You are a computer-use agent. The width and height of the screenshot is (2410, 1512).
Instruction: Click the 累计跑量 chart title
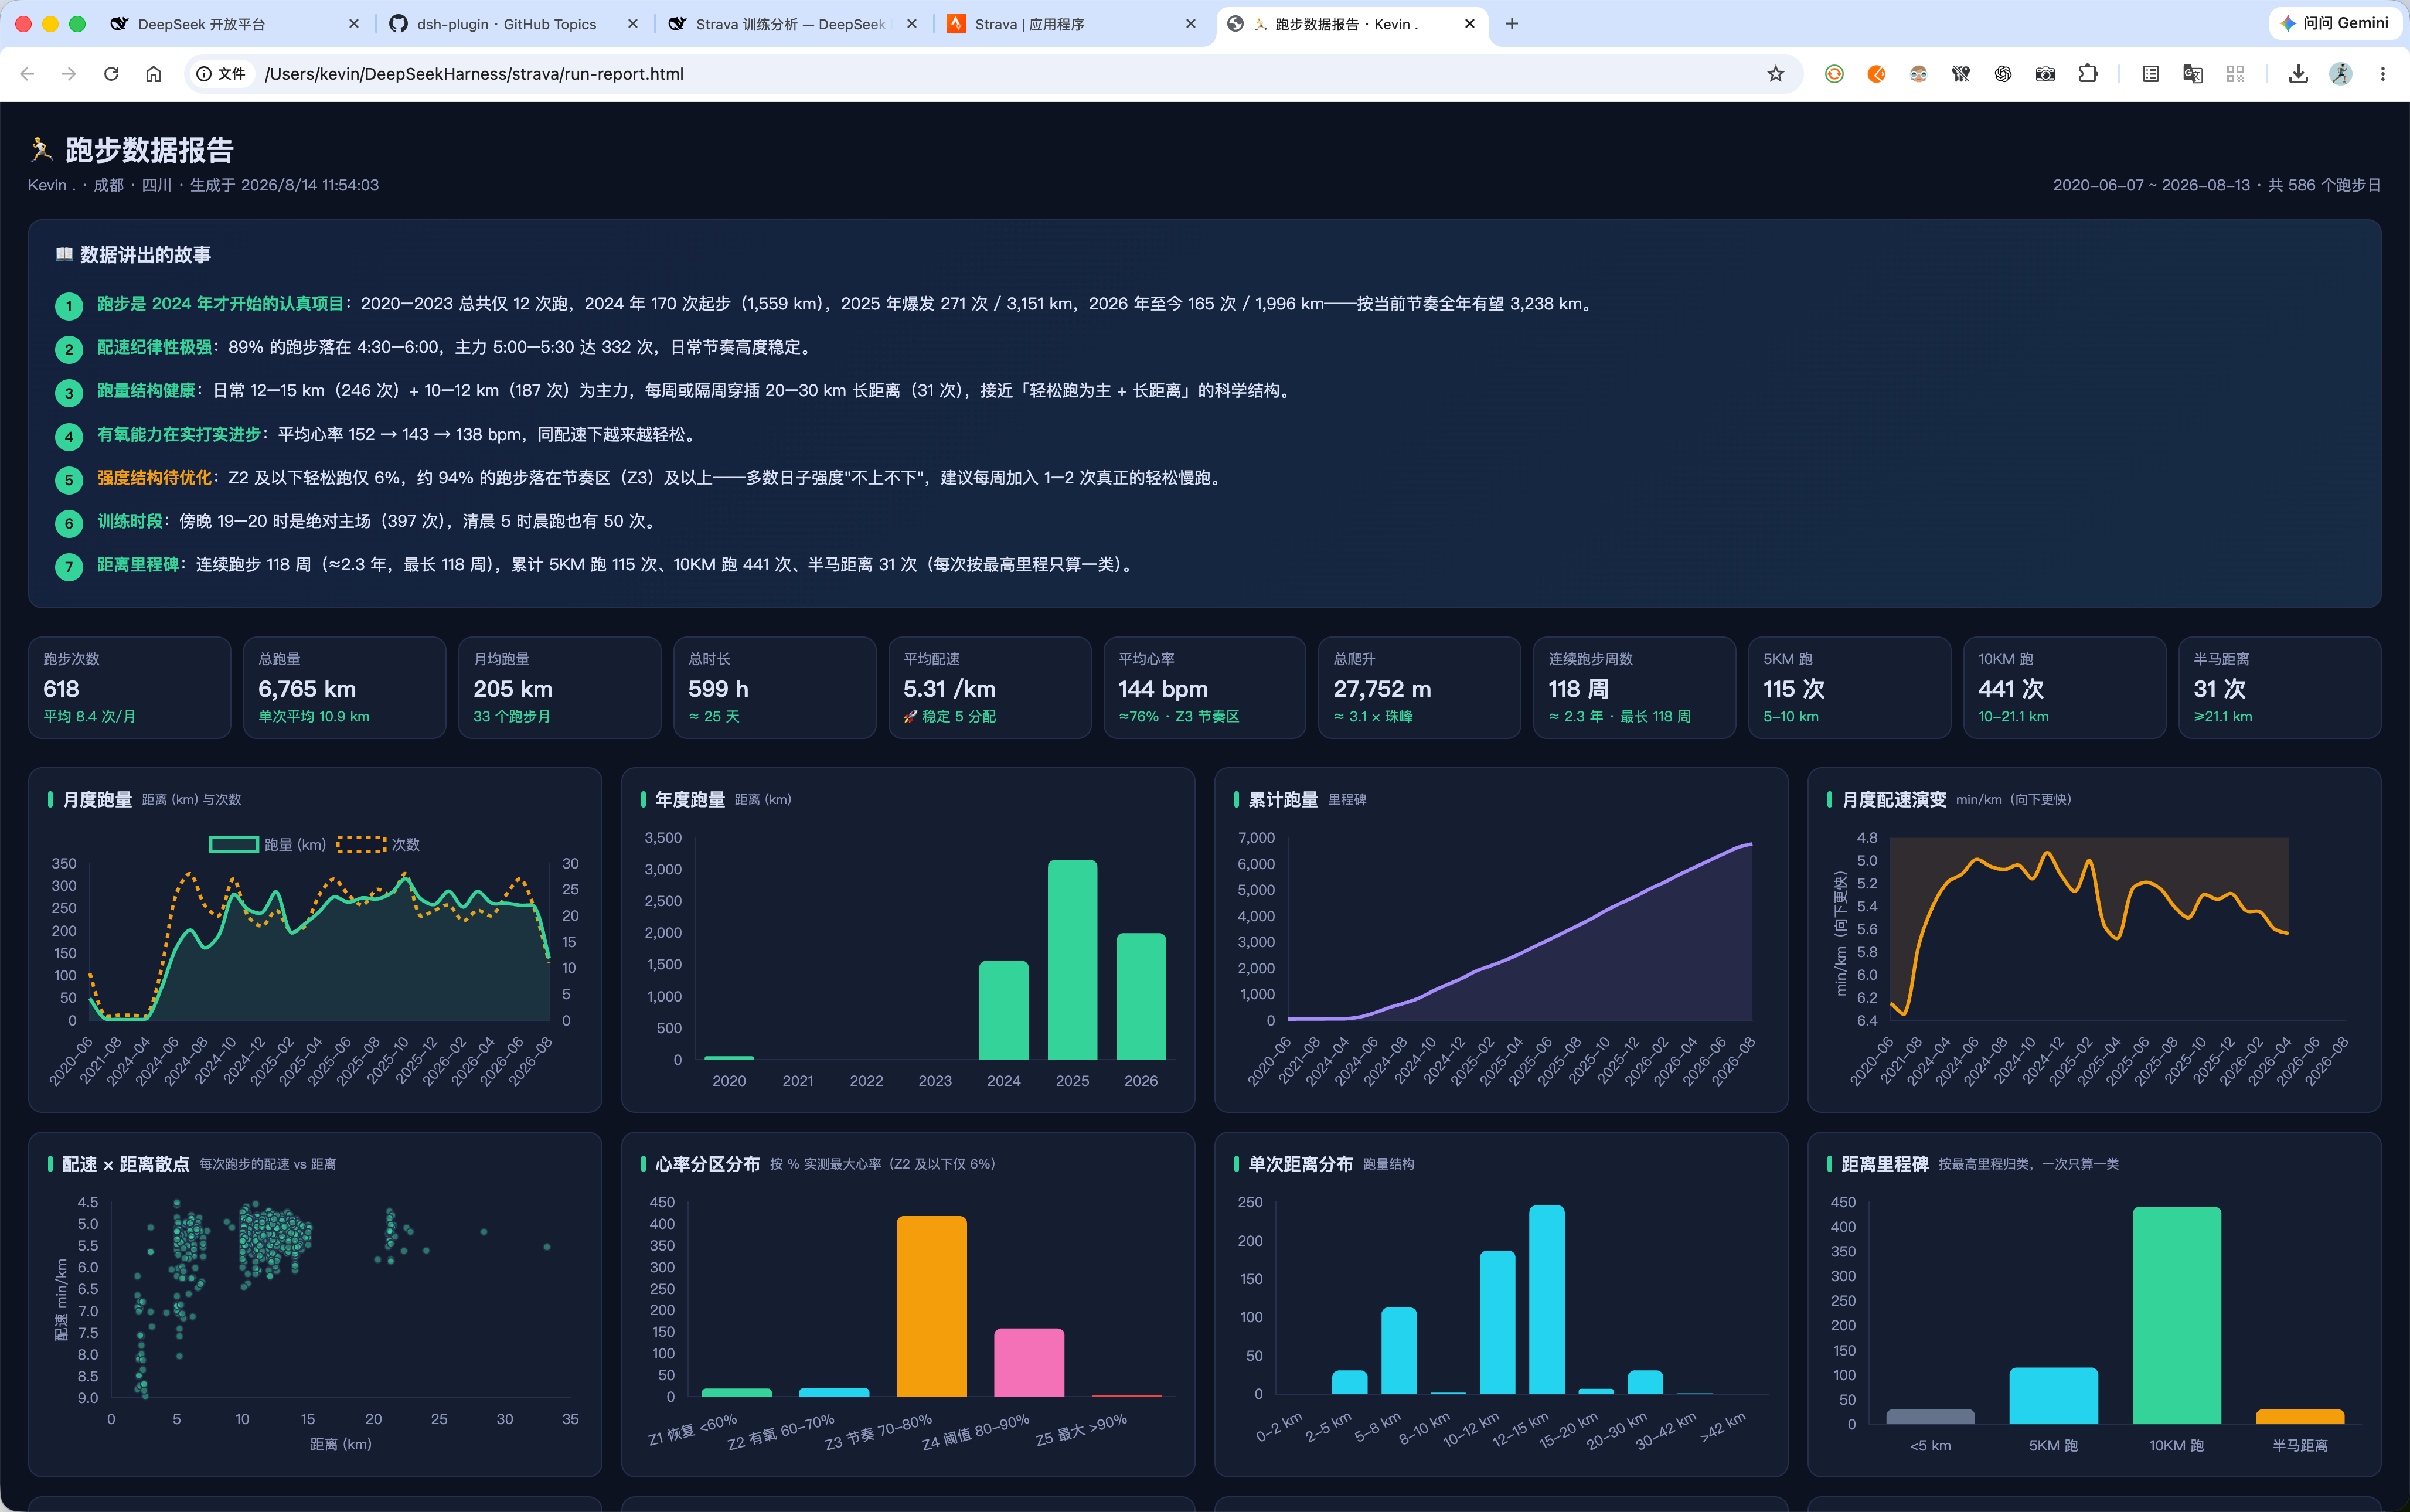(x=1283, y=800)
